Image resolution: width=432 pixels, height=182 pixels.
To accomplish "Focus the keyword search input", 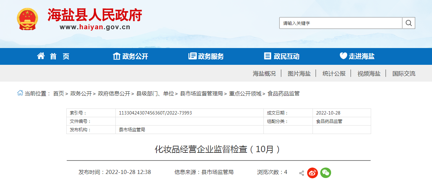I will [341, 23].
